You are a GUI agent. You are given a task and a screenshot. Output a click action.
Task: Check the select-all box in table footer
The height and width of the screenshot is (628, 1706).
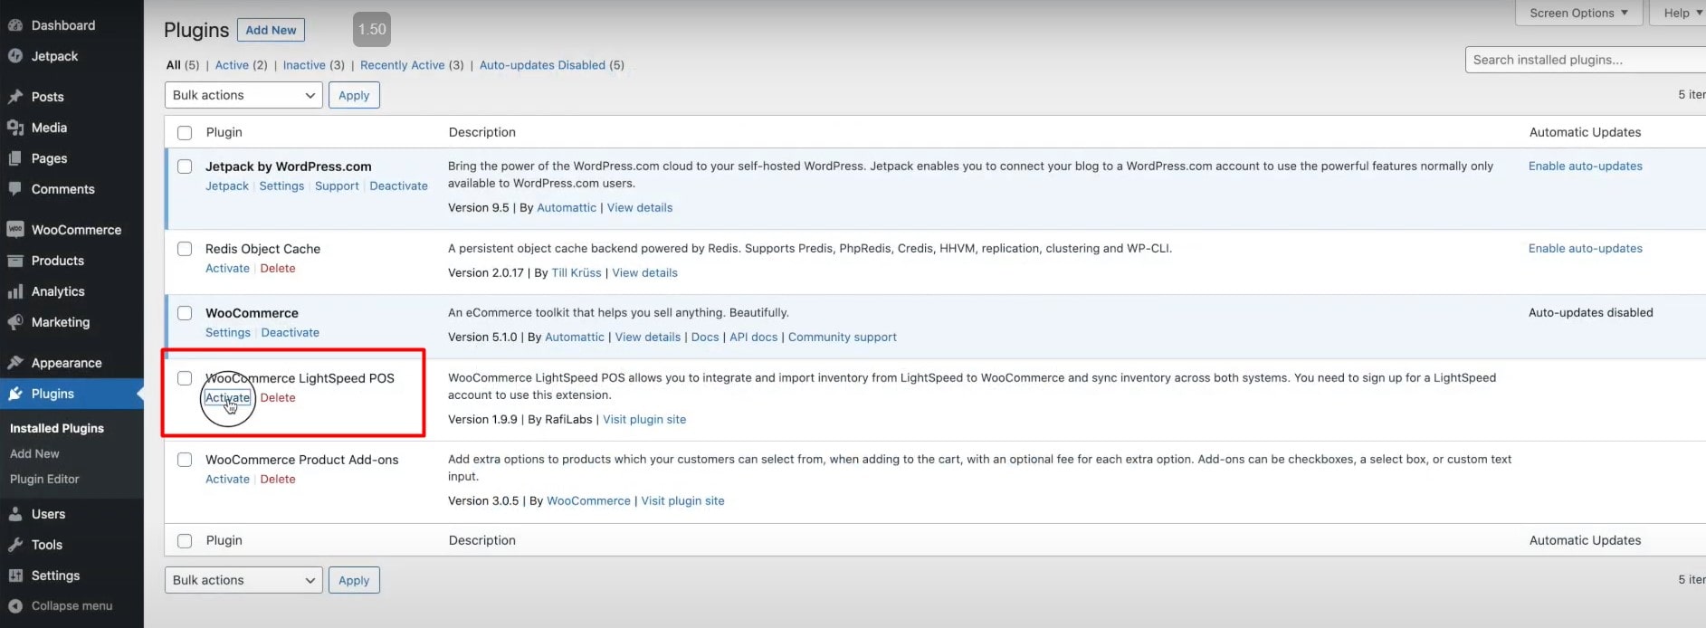tap(185, 541)
